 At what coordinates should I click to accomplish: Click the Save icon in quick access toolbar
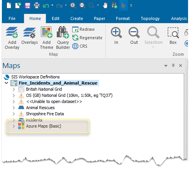coord(27,6)
